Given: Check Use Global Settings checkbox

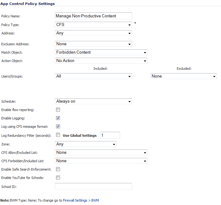Looking at the screenshot, I should (x=58, y=135).
